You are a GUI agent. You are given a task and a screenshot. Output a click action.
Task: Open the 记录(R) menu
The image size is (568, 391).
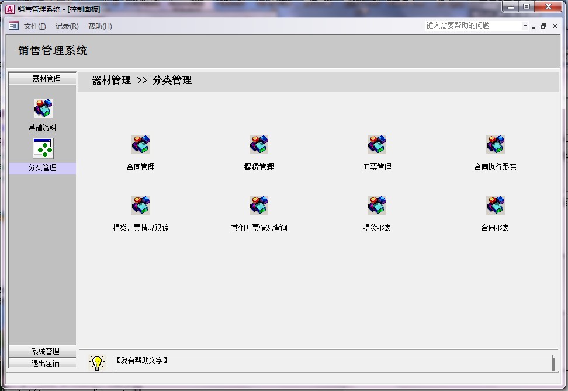pos(67,26)
